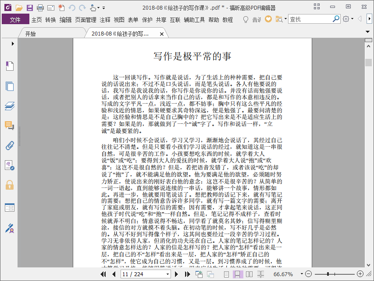
Task: Open the zoom percentage dropdown
Action: (x=302, y=274)
